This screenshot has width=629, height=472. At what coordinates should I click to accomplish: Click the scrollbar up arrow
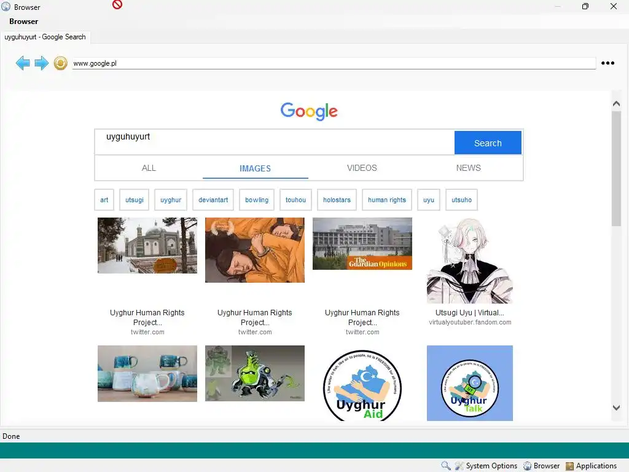[617, 103]
